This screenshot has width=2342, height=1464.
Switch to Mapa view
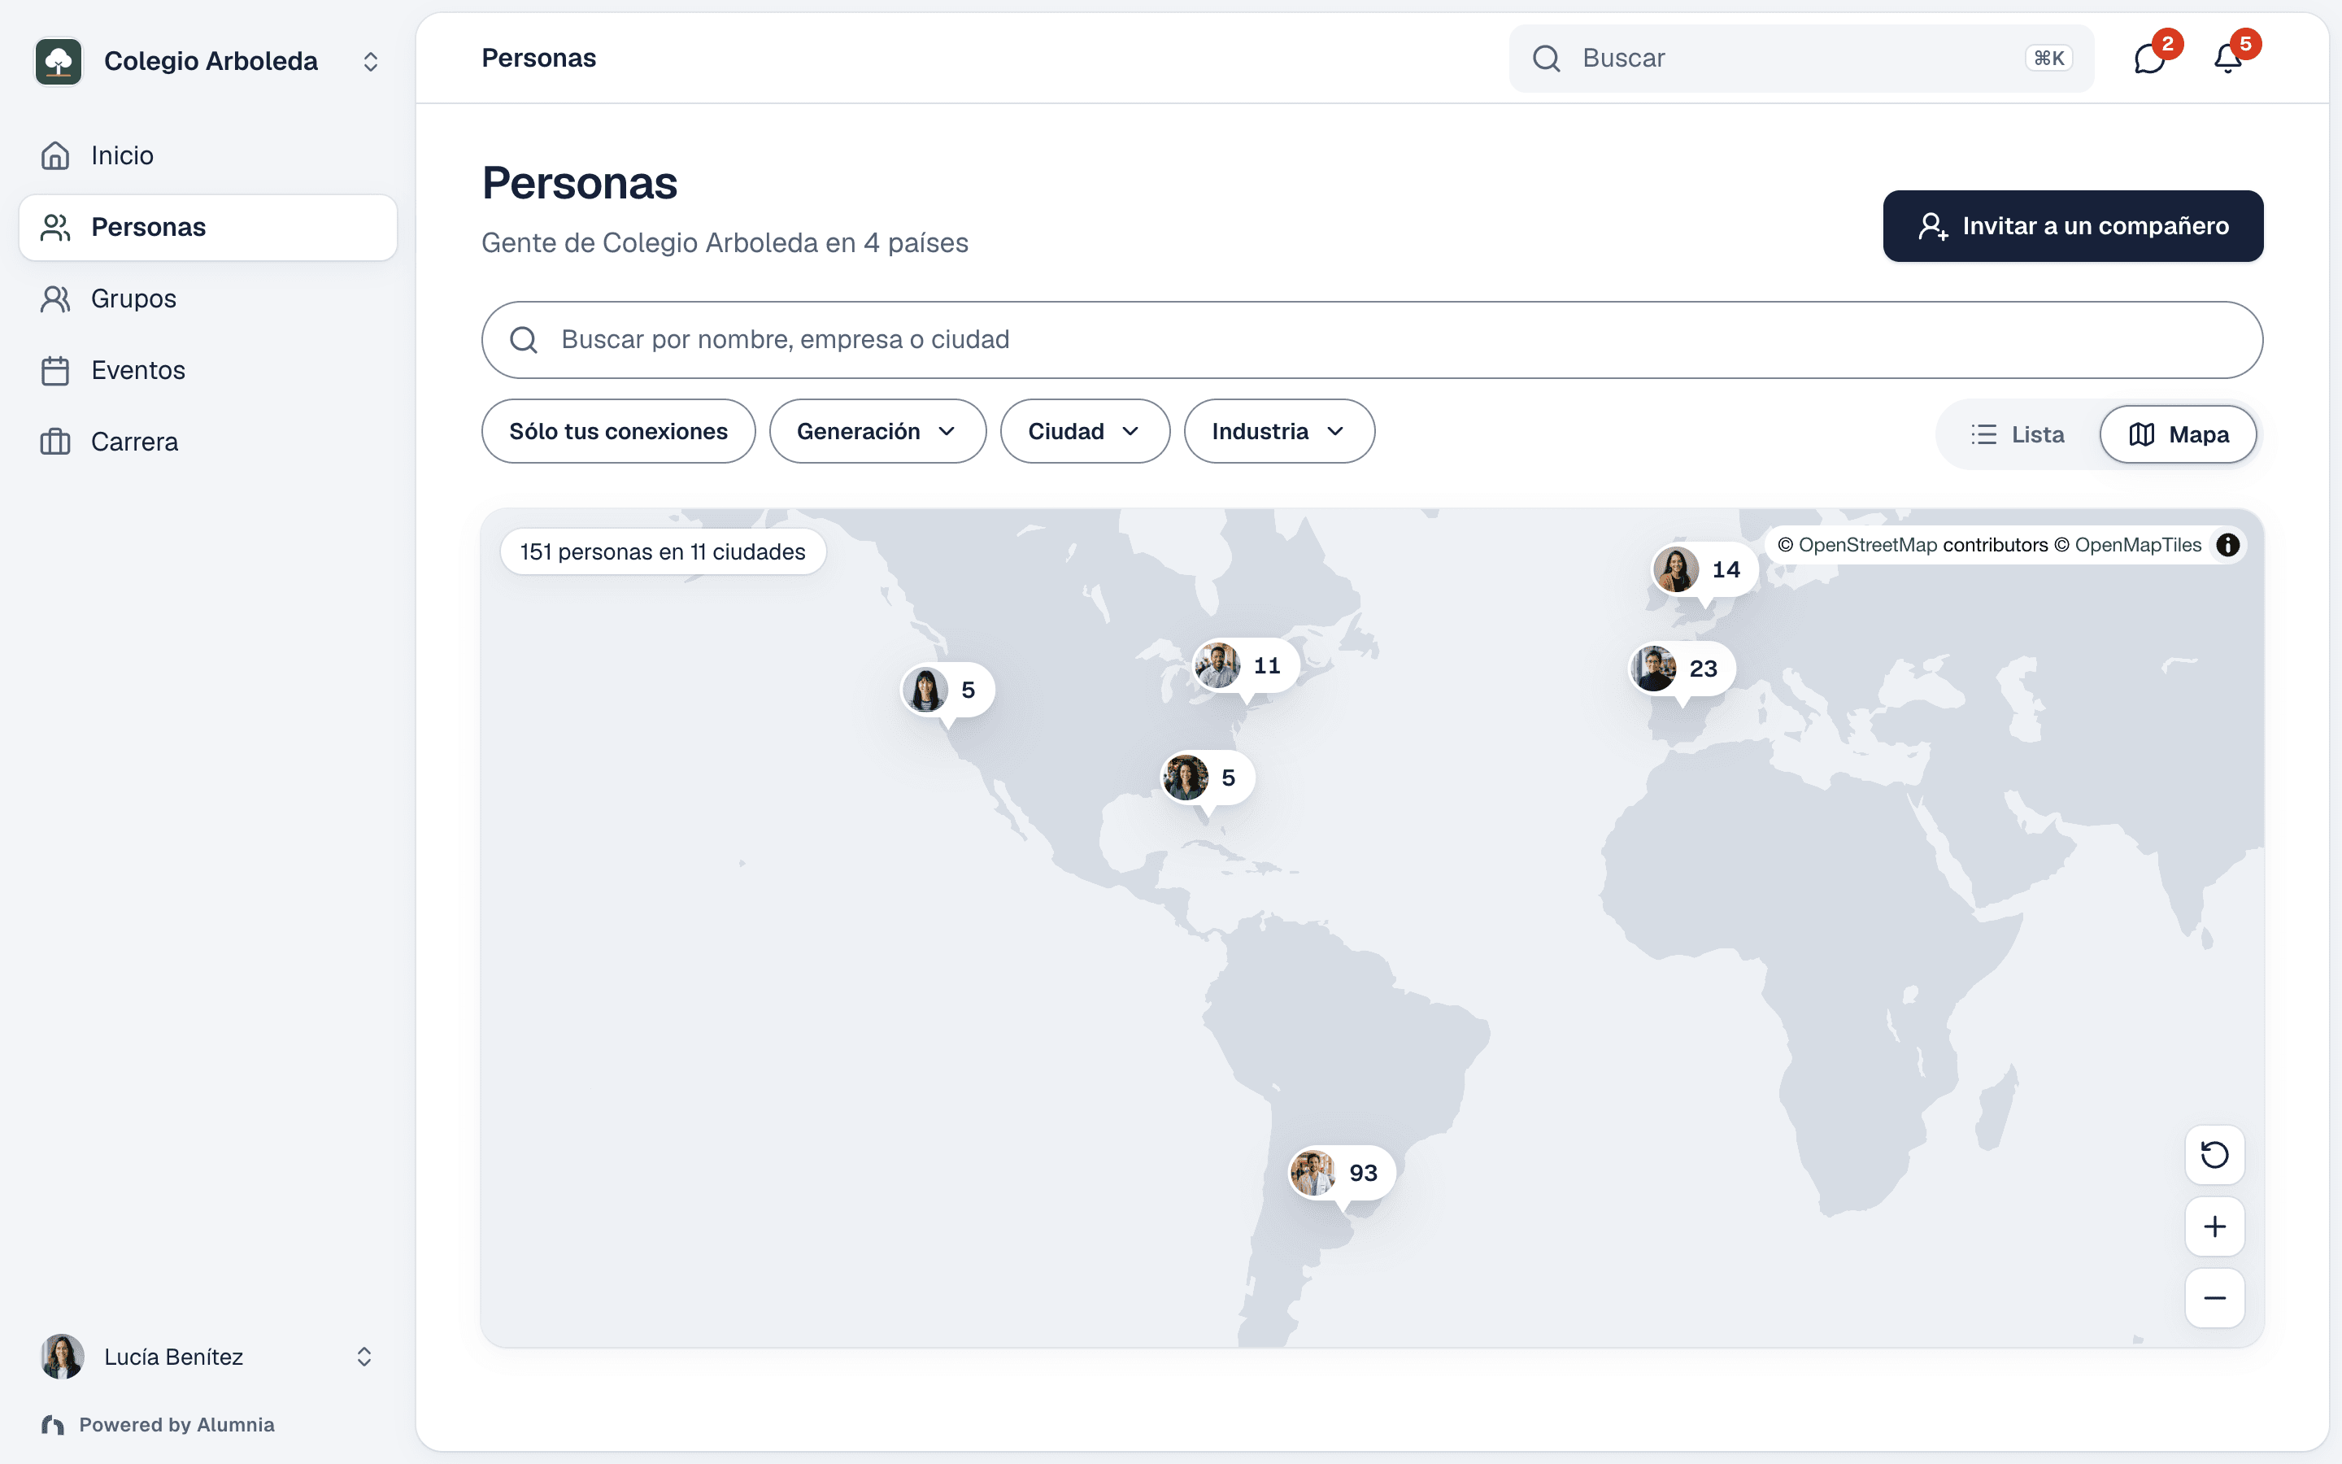pyautogui.click(x=2178, y=435)
